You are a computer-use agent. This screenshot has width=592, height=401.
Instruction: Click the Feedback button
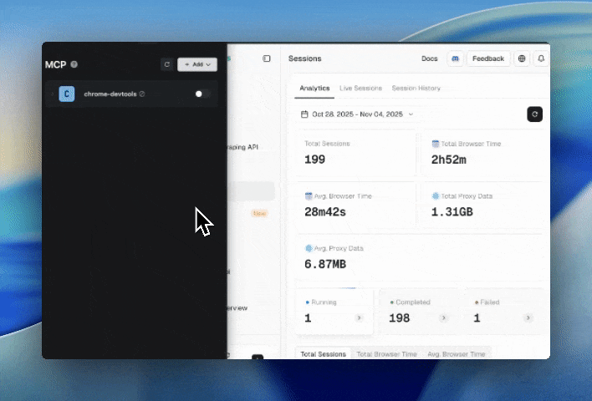point(488,58)
